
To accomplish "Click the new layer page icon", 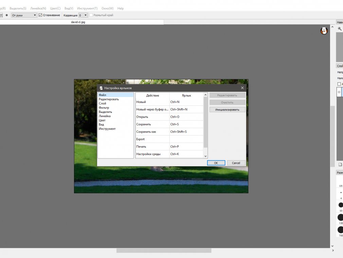I will pos(340,164).
